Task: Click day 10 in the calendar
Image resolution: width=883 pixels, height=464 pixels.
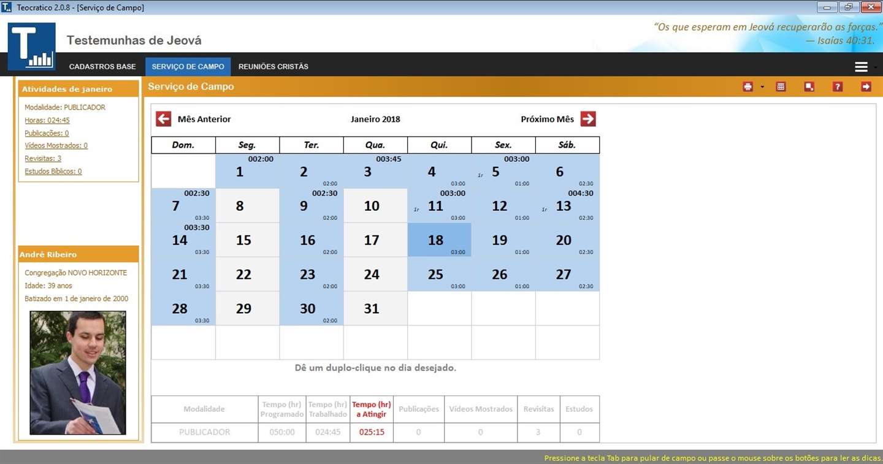Action: (x=375, y=205)
